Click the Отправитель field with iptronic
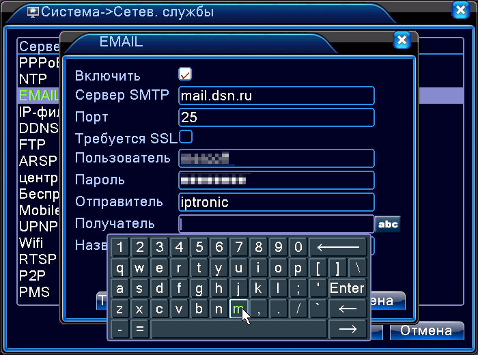 276,202
